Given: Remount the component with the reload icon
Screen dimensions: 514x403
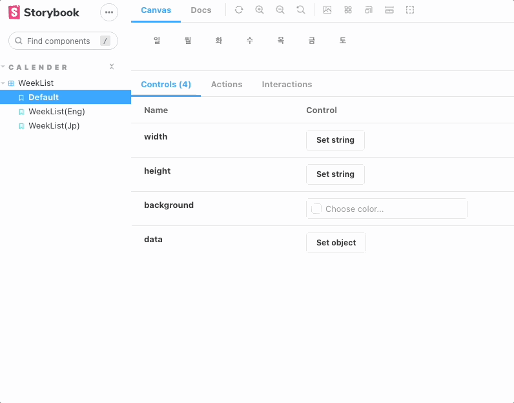Looking at the screenshot, I should 239,10.
